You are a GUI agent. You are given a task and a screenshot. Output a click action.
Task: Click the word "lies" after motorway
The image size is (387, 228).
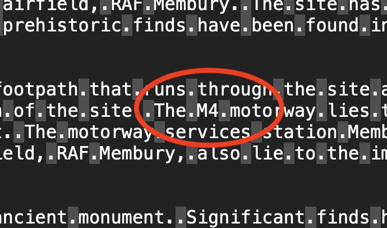point(348,111)
